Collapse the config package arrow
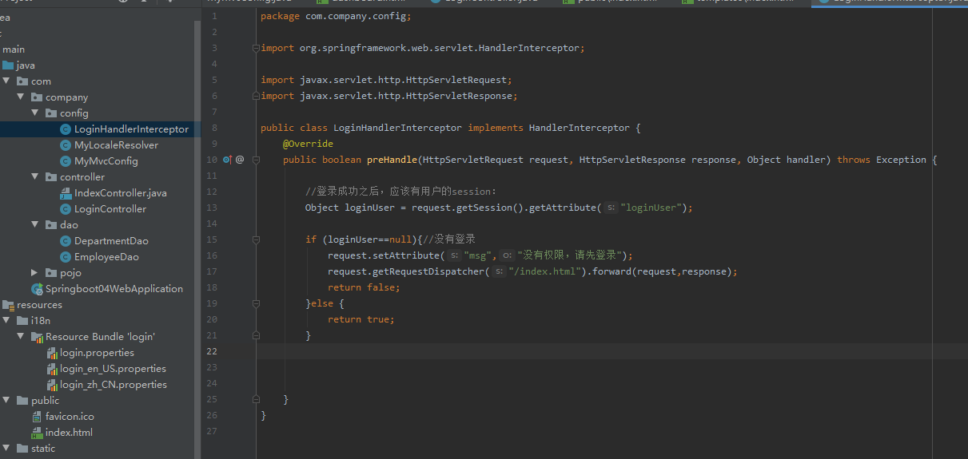968x459 pixels. [x=35, y=113]
